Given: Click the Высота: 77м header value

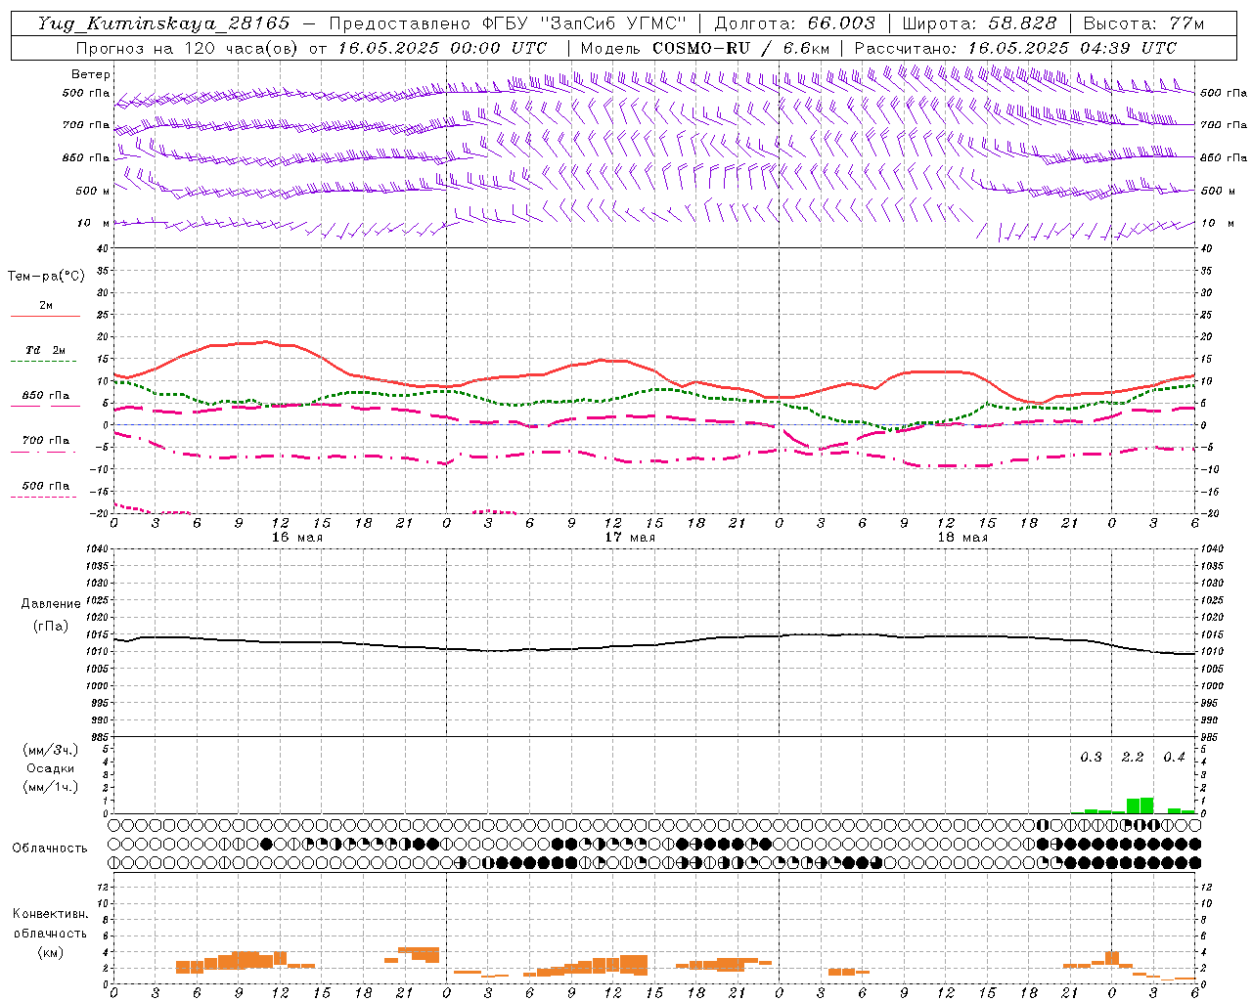Looking at the screenshot, I should pyautogui.click(x=1143, y=23).
